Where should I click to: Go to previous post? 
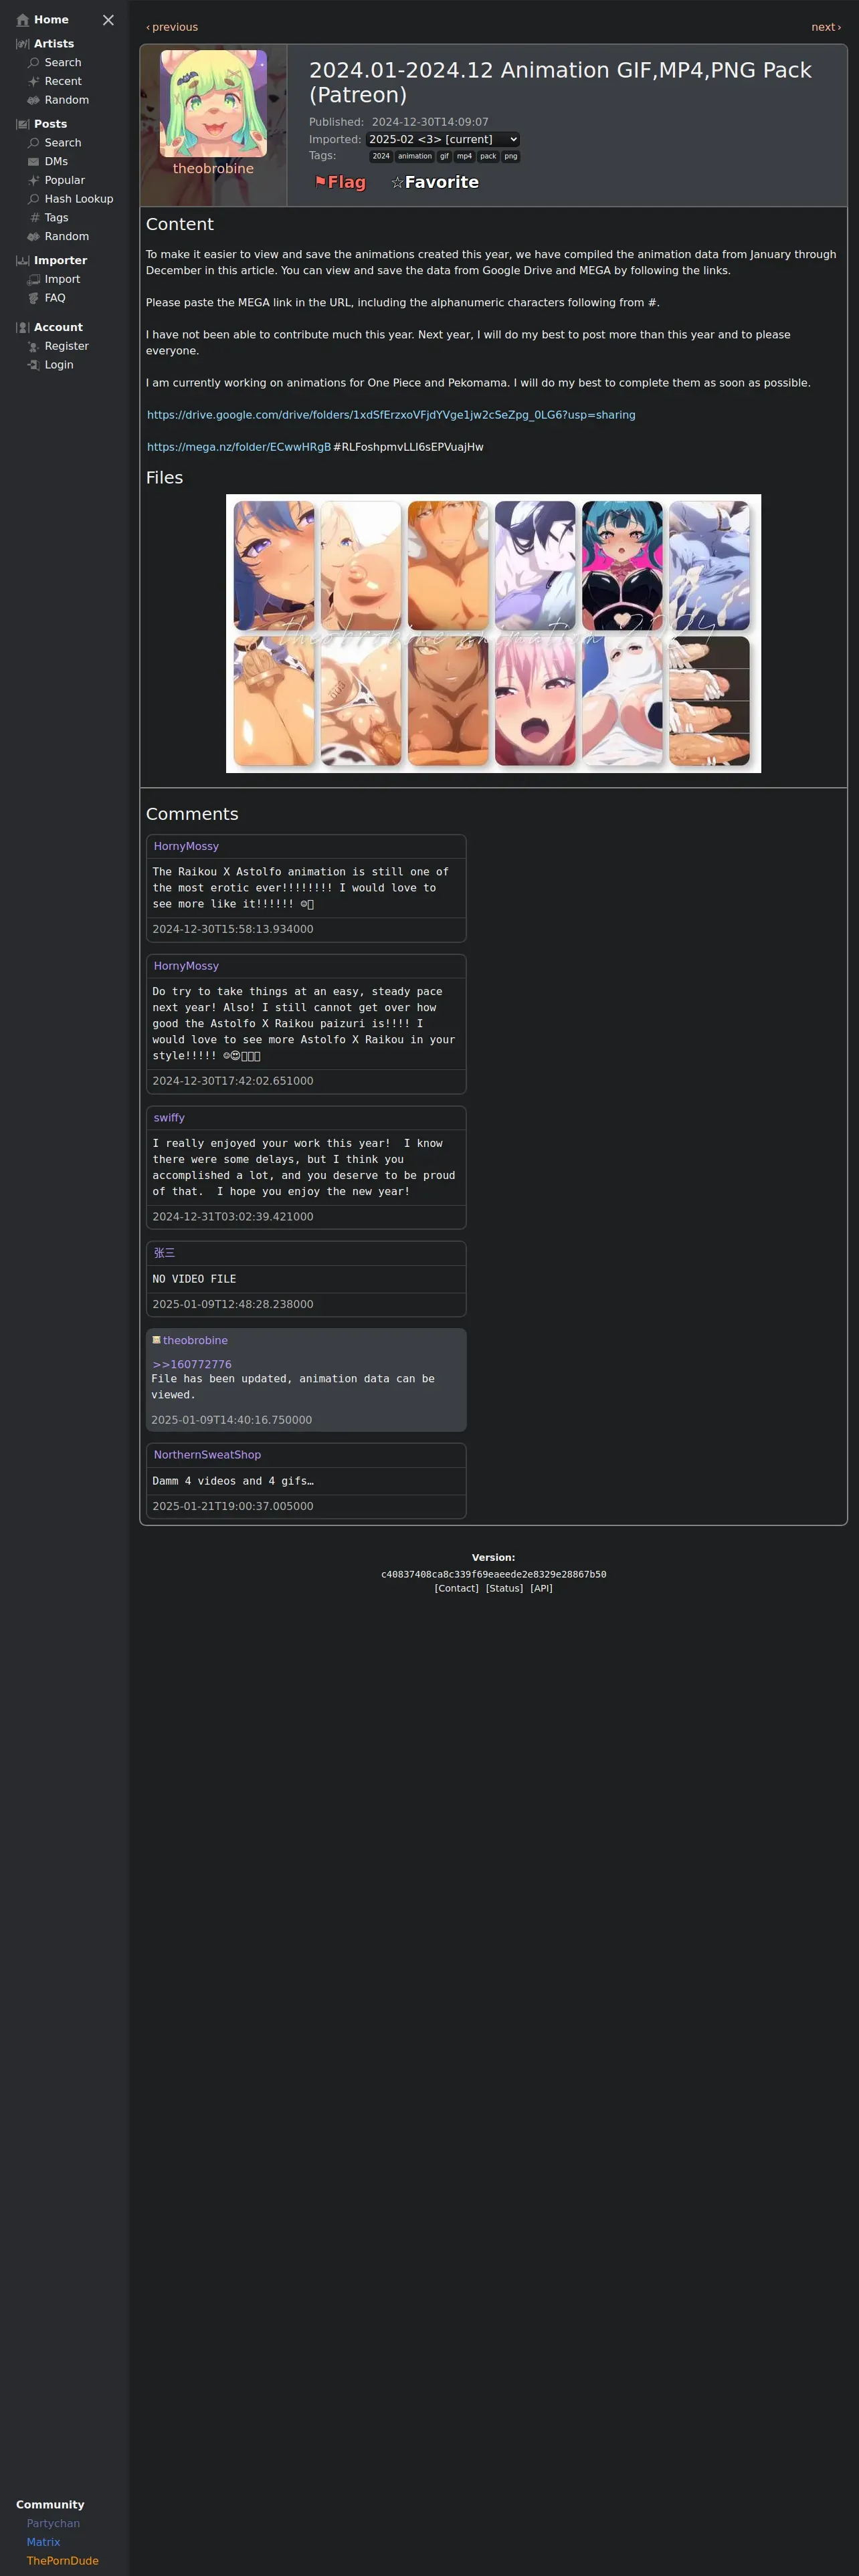pyautogui.click(x=172, y=27)
